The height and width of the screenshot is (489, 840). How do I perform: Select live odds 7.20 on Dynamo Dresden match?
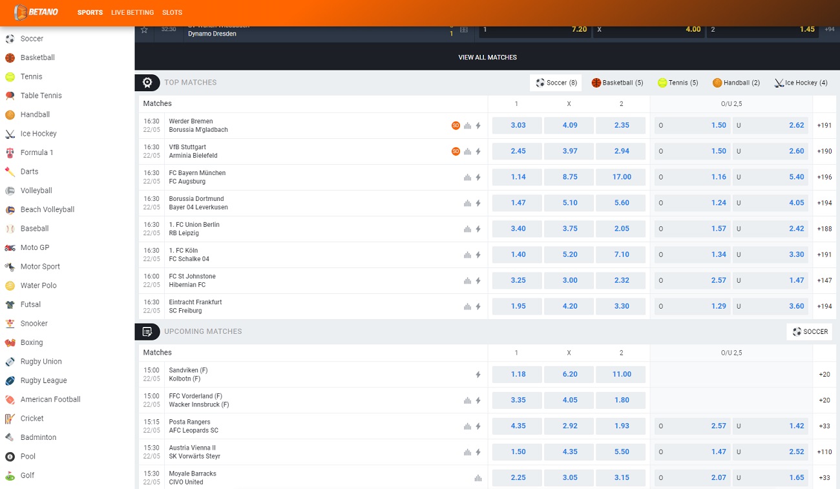(x=534, y=30)
